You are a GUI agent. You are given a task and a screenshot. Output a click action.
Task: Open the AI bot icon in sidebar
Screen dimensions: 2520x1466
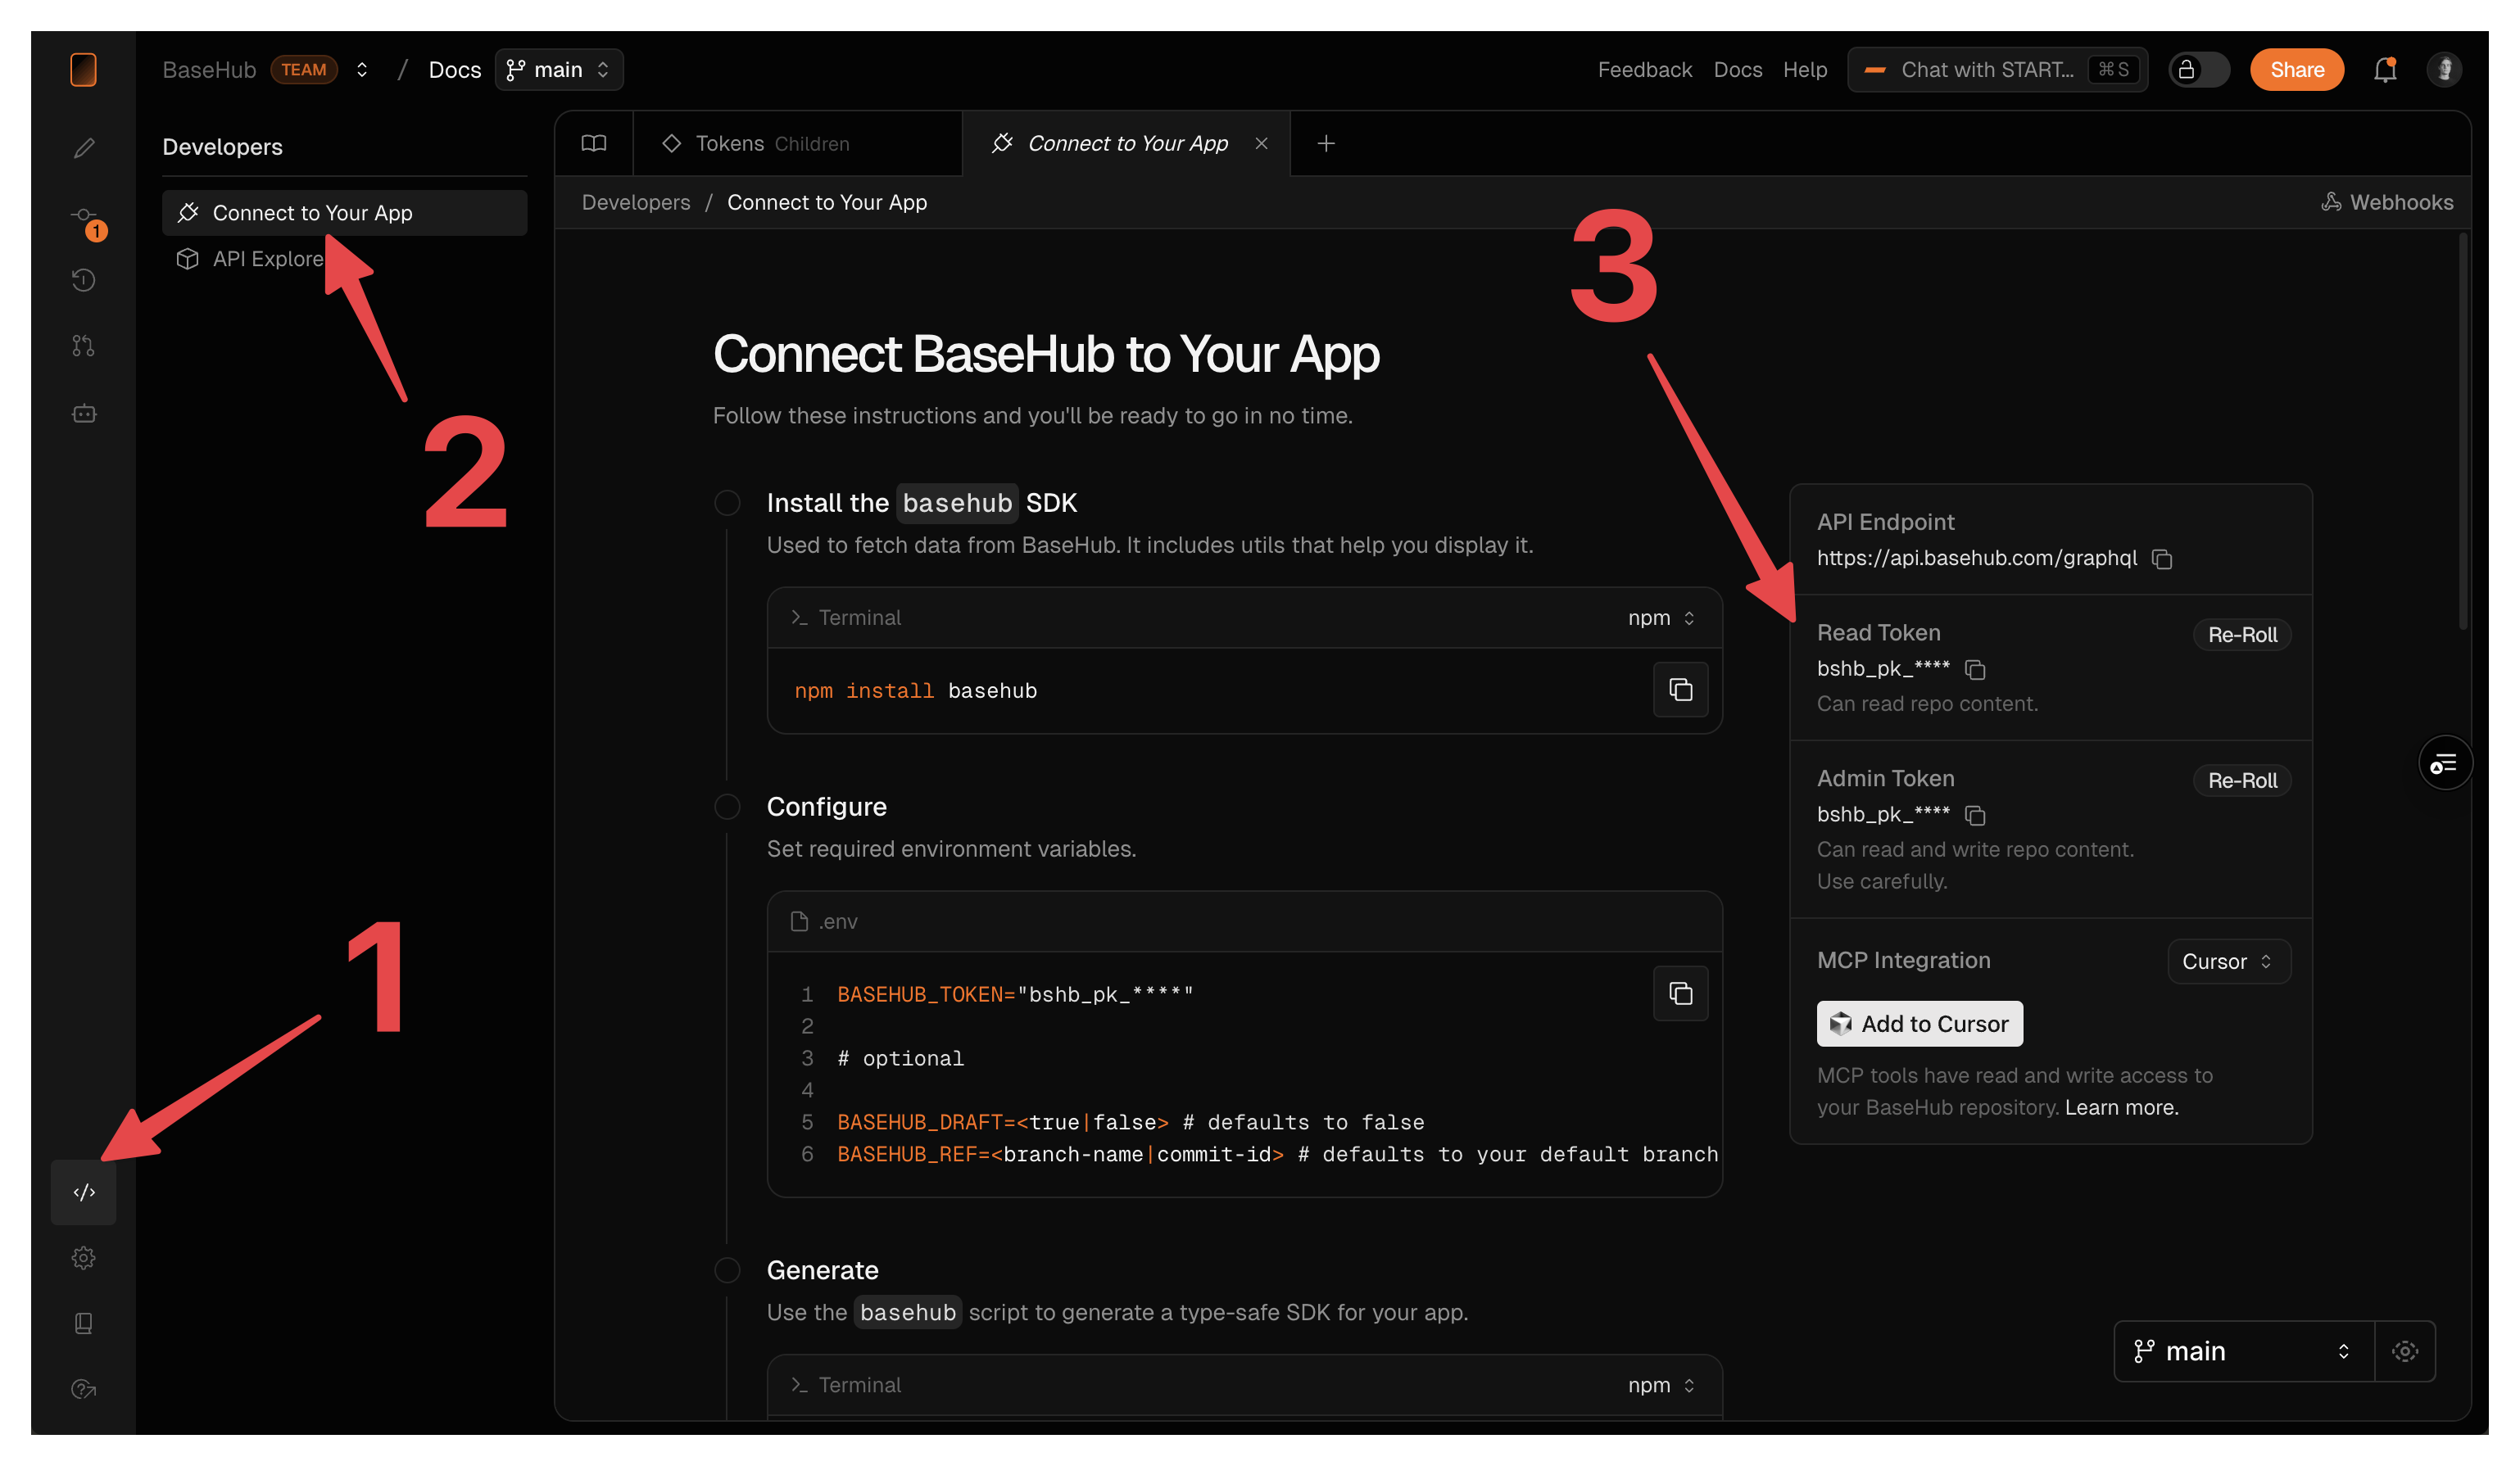tap(84, 413)
